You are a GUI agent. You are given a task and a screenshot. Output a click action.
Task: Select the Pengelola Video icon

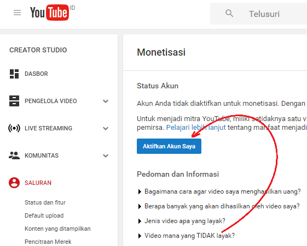click(14, 101)
